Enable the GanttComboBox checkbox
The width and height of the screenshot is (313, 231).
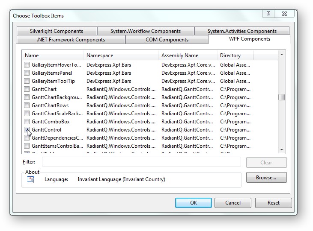click(x=27, y=122)
